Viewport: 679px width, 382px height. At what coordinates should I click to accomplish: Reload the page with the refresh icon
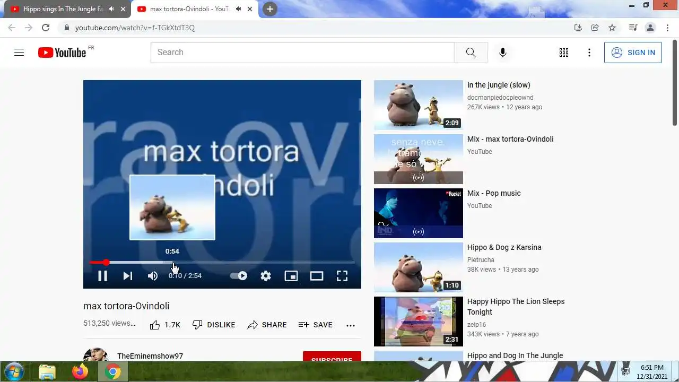(x=46, y=28)
